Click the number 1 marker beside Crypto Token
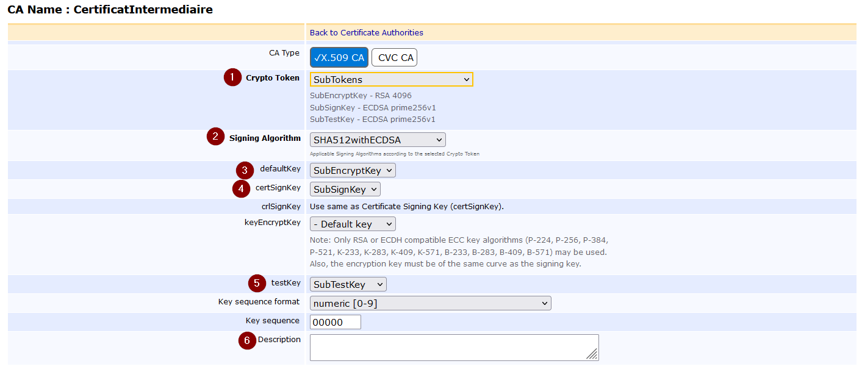 click(232, 77)
